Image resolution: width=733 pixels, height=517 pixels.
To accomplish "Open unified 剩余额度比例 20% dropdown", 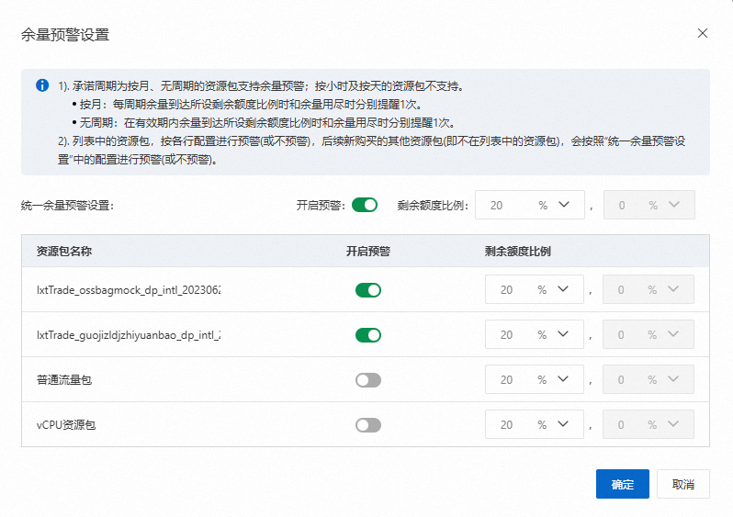I will [x=530, y=205].
